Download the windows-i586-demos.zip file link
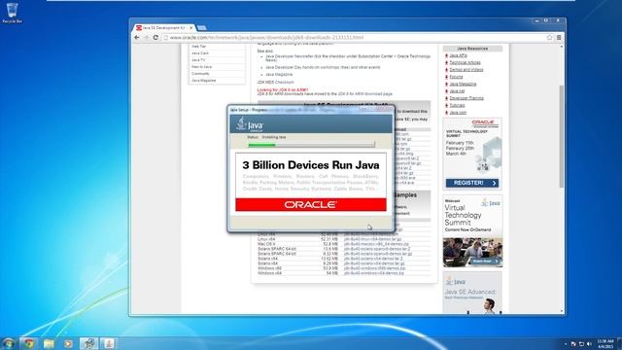This screenshot has width=622, height=350. click(x=374, y=268)
